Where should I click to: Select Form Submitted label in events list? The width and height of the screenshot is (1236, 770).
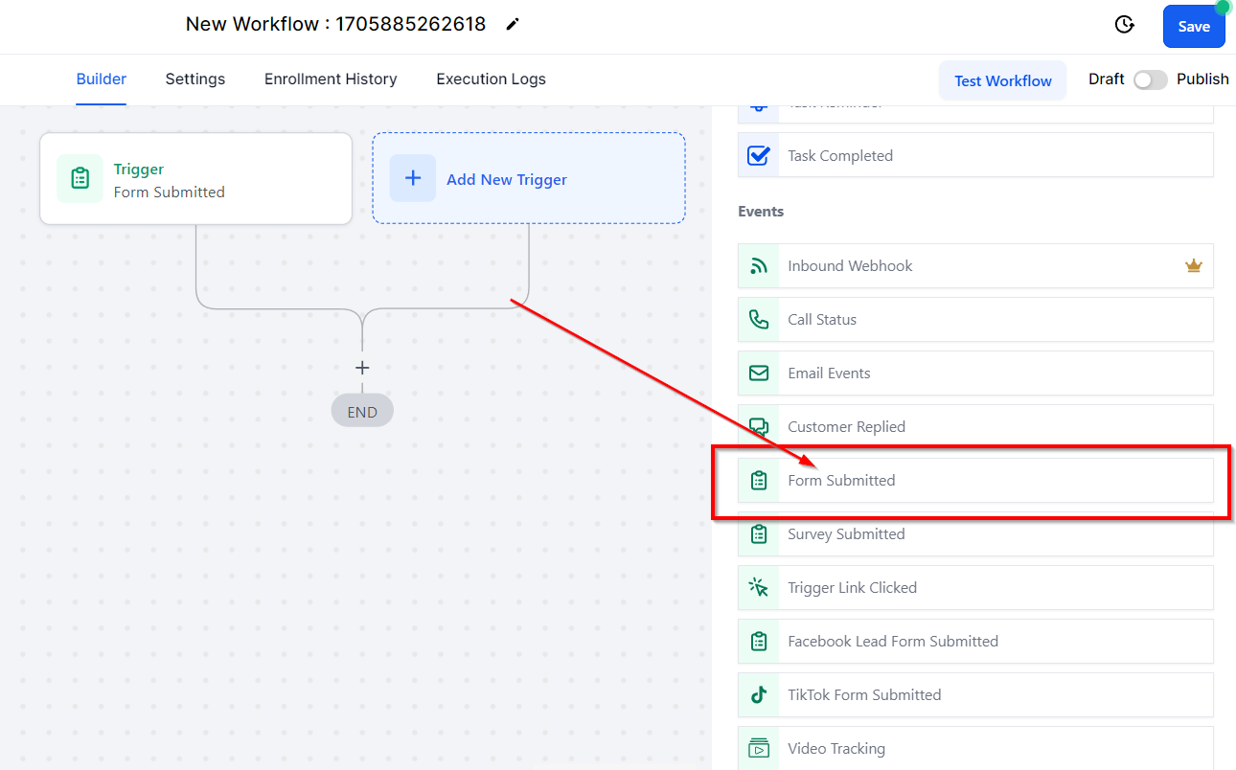coord(841,481)
